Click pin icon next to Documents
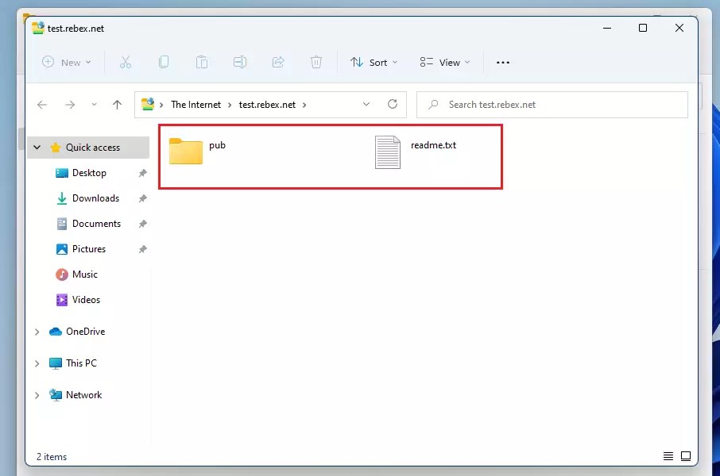Screen dimensions: 720x476 143,224
